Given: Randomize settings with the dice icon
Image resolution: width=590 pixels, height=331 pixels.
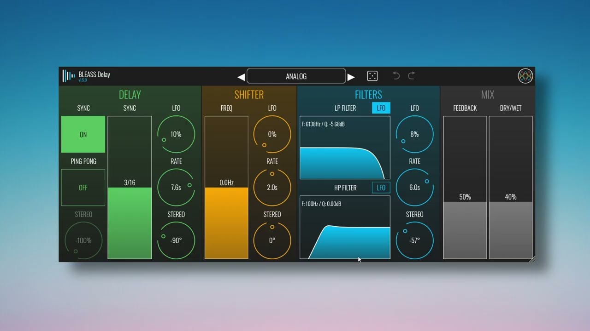Looking at the screenshot, I should 372,76.
